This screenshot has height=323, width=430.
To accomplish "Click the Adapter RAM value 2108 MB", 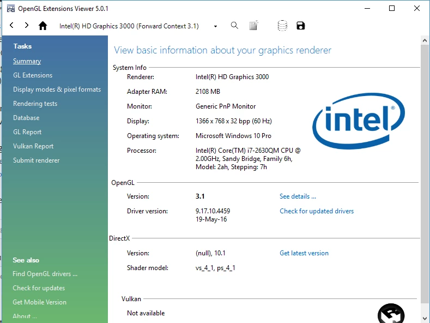I will click(208, 92).
